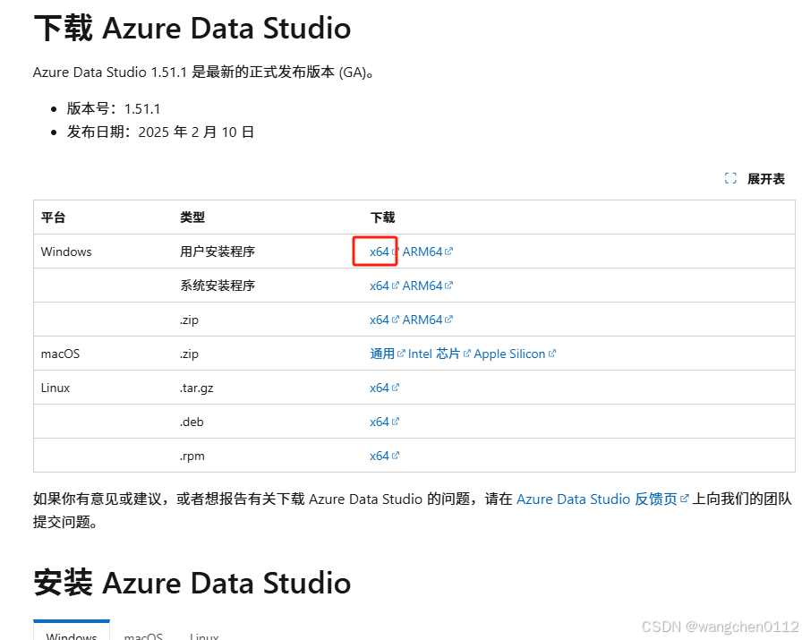Image resolution: width=802 pixels, height=640 pixels.
Task: Click external-link icon after Intel 芯片
Action: tap(466, 353)
